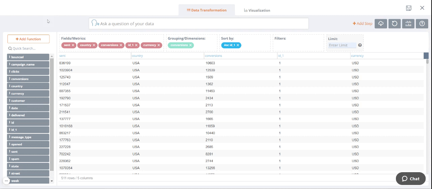This screenshot has width=432, height=189.
Task: Open the Chat widget
Action: (410, 179)
